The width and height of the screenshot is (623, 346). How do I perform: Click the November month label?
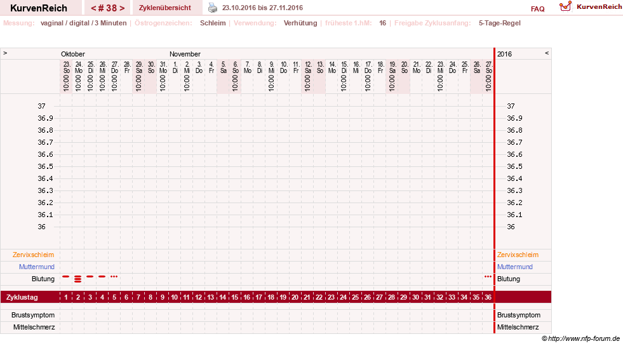point(185,54)
